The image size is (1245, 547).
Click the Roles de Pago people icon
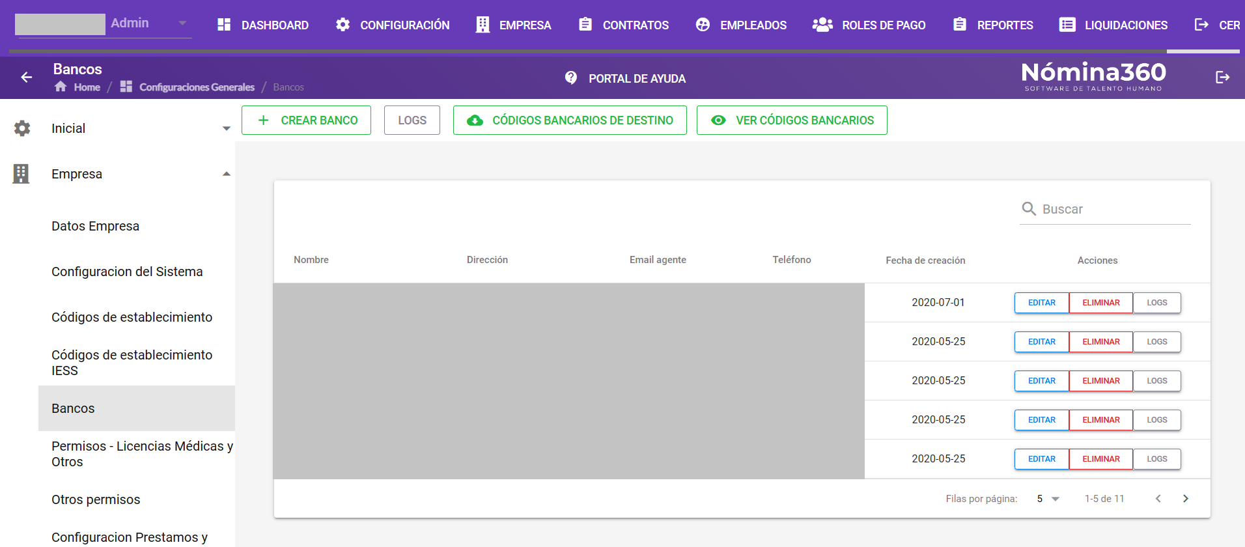point(822,25)
